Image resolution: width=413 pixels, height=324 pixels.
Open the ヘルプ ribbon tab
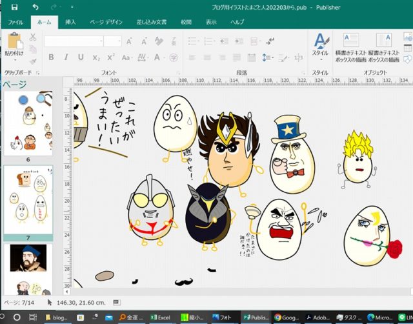point(237,22)
